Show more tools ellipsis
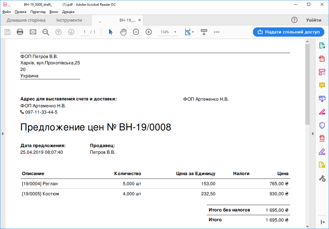 click(217, 32)
